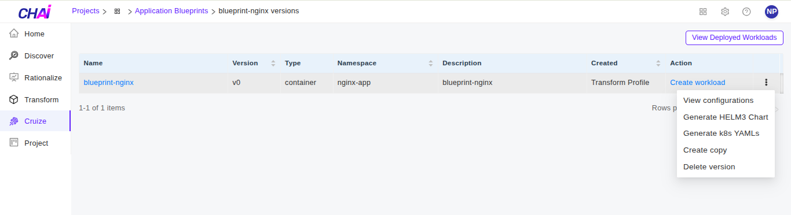Select Create copy menu entry
Image resolution: width=791 pixels, height=215 pixels.
726,150
